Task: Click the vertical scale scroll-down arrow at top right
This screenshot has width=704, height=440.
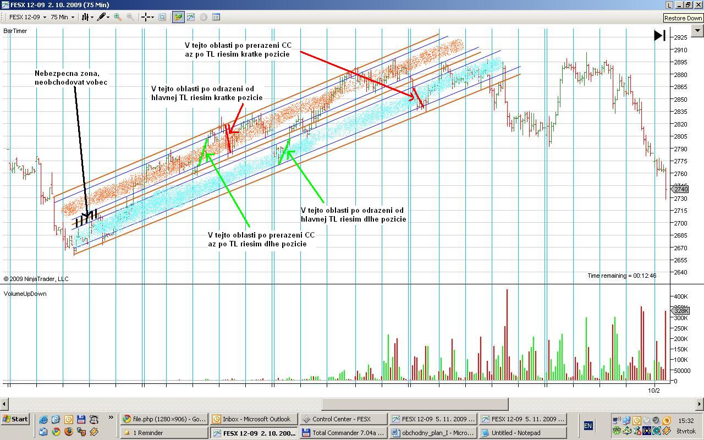Action: (698, 31)
